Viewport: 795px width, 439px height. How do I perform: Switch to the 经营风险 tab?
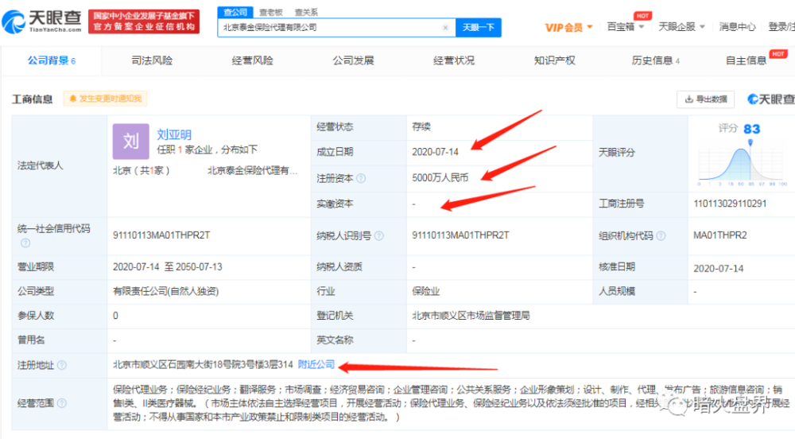tap(253, 60)
